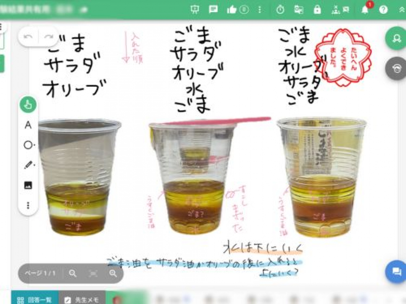Viewport: 406px width, 304px height.
Task: Click the thumbs-up like icon
Action: coord(232,10)
